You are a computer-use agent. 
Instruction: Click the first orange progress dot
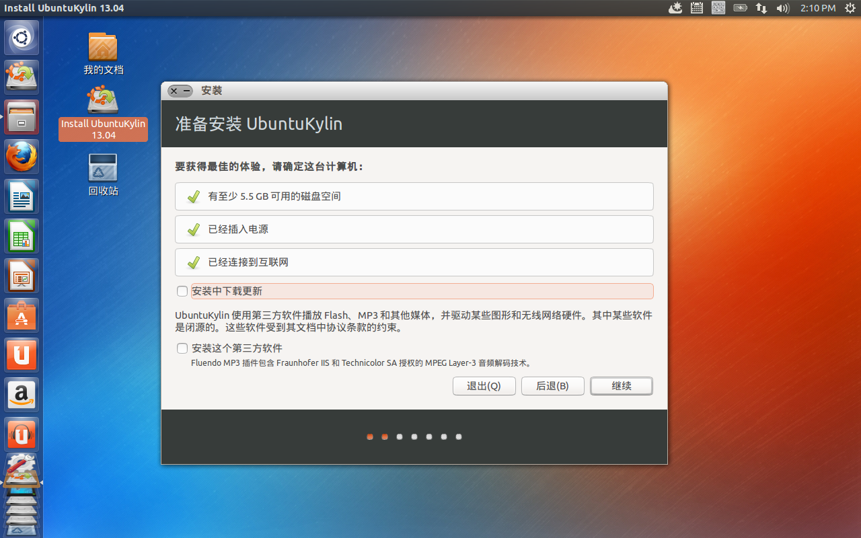pos(370,436)
